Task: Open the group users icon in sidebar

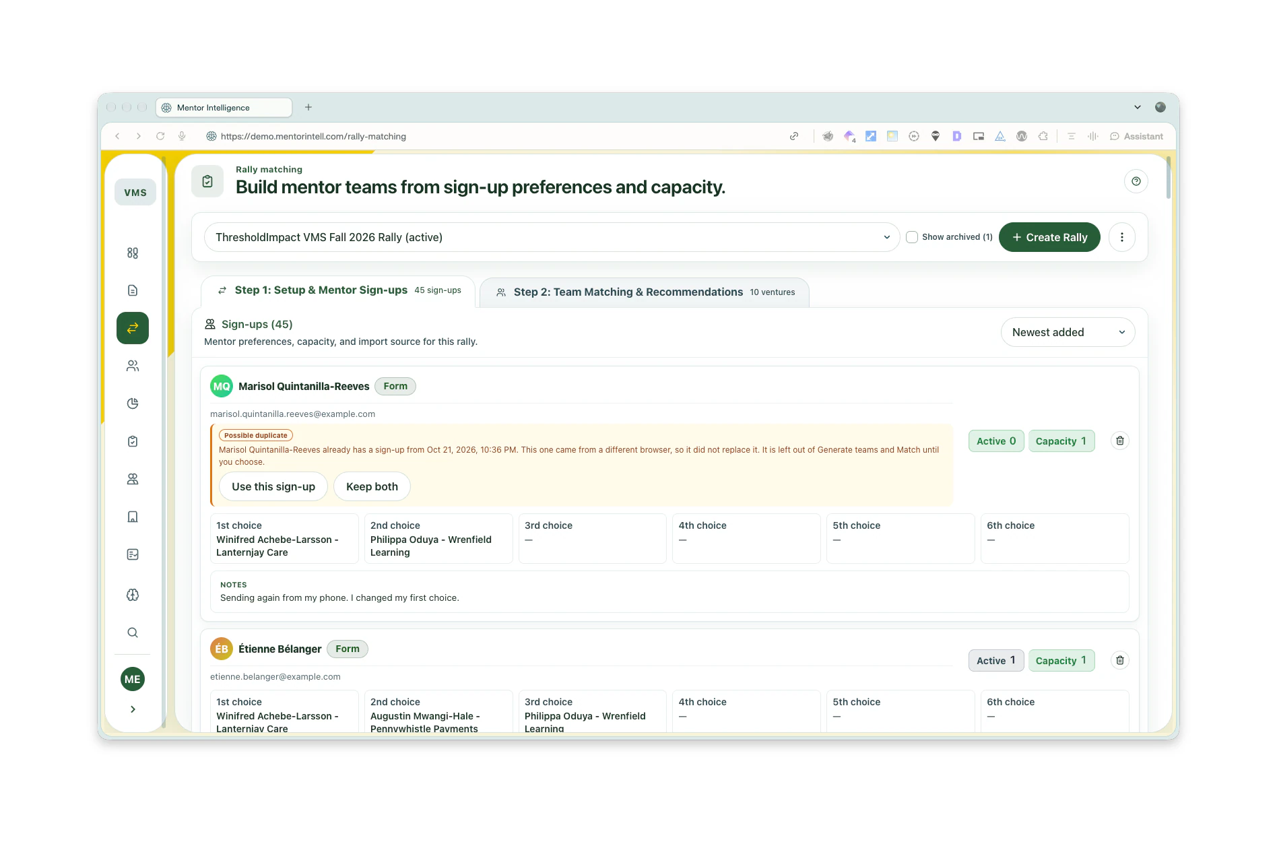Action: [x=133, y=479]
